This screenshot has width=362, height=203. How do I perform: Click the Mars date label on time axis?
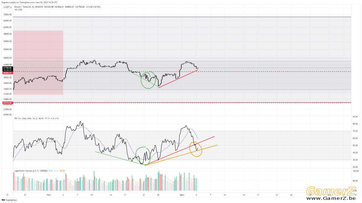pyautogui.click(x=182, y=195)
